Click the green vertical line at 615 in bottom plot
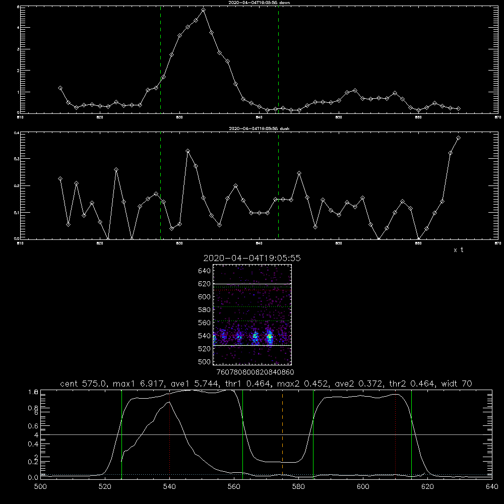 (411, 434)
